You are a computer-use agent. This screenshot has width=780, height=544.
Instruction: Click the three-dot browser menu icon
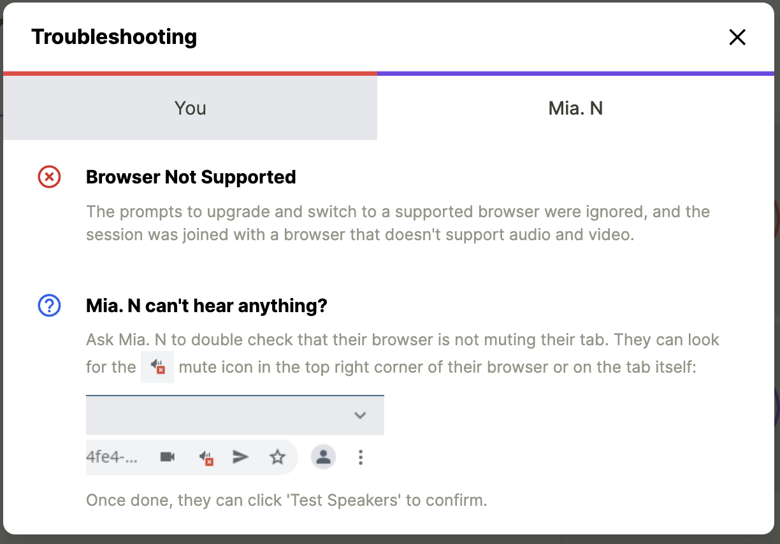pos(361,457)
